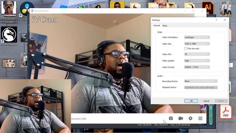The image size is (236, 133).
Task: Open the group photo thumbnail at the desktop's top-right
Action: click(226, 8)
